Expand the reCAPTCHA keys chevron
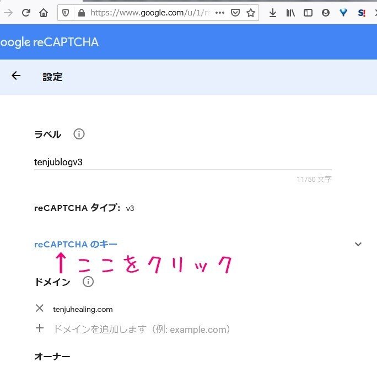This screenshot has width=377, height=378. [358, 244]
